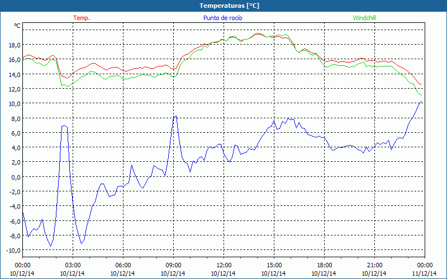Click the "-6,0" negative y-axis label
The image size is (447, 279).
pyautogui.click(x=15, y=222)
